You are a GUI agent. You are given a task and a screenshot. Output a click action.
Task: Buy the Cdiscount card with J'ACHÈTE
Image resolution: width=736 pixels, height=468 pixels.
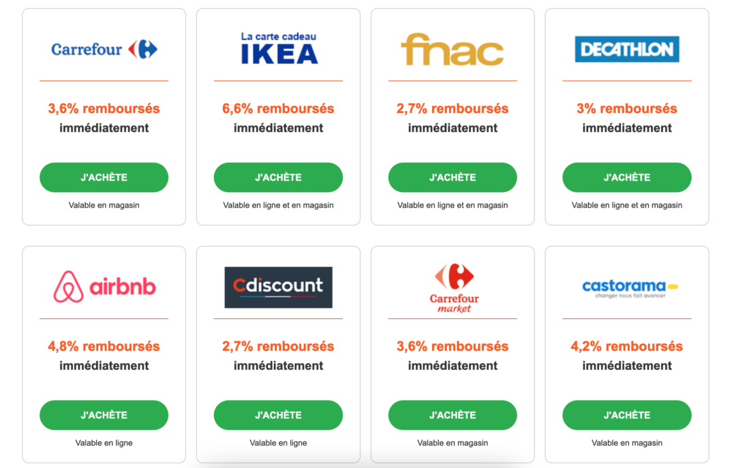click(278, 415)
